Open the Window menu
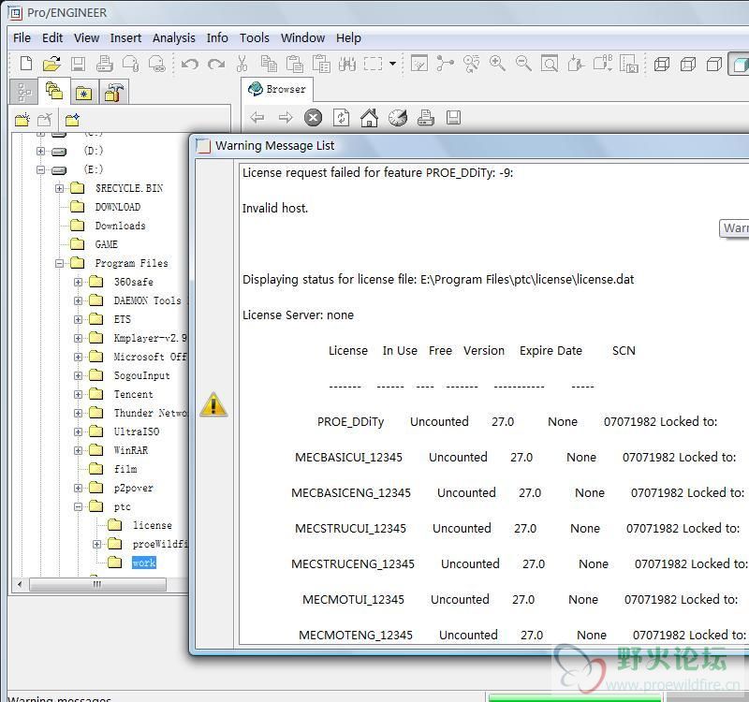This screenshot has height=702, width=749. tap(302, 37)
